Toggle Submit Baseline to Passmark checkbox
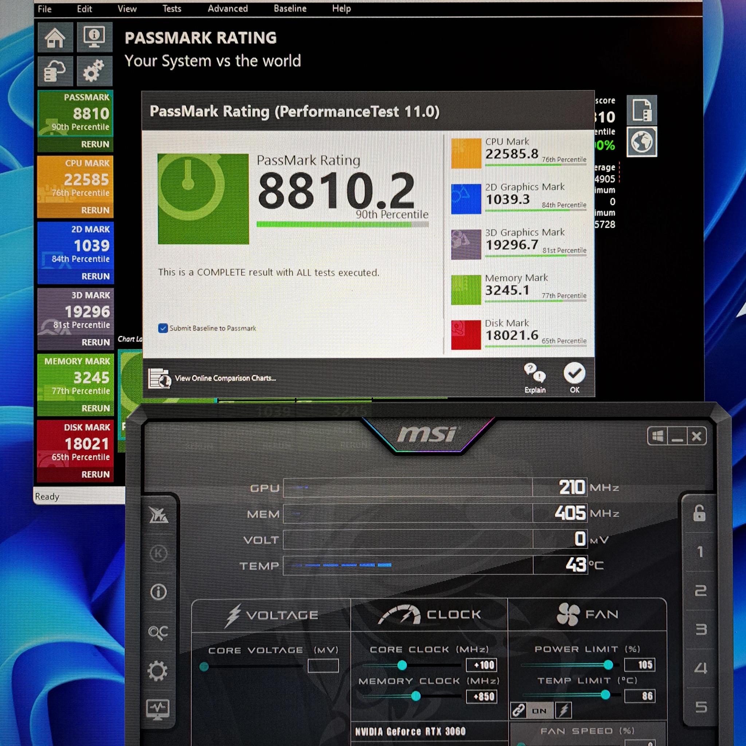Viewport: 746px width, 746px height. tap(163, 328)
